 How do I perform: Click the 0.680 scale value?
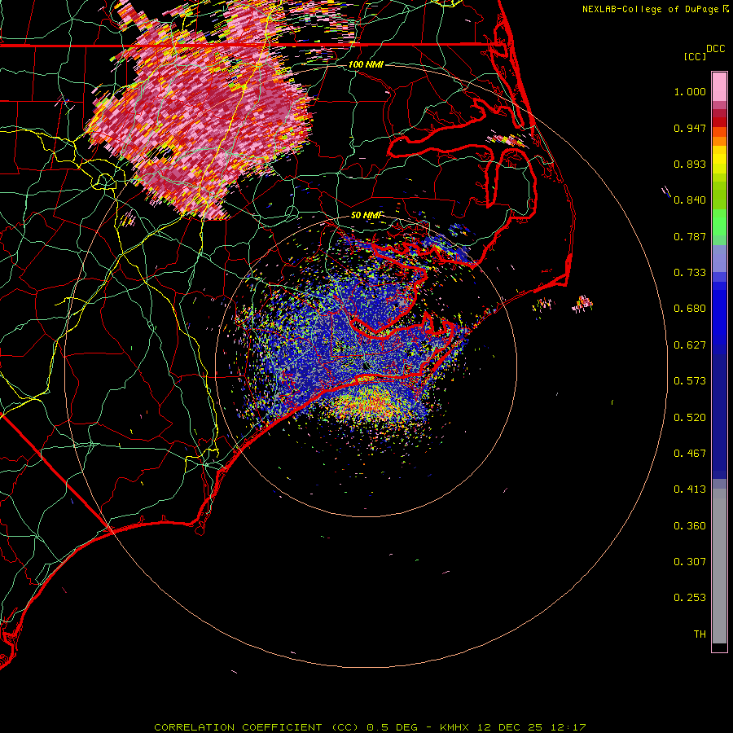coord(690,309)
